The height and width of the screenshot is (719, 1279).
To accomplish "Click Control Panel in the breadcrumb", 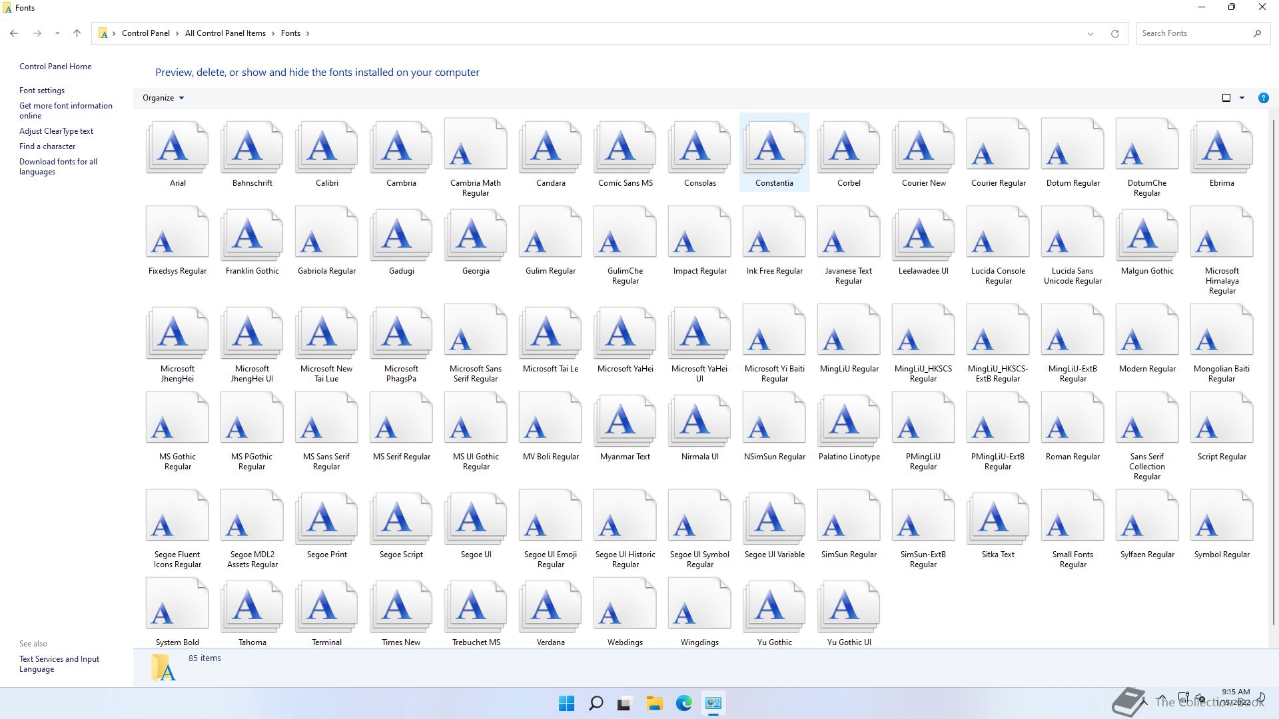I will pyautogui.click(x=145, y=33).
